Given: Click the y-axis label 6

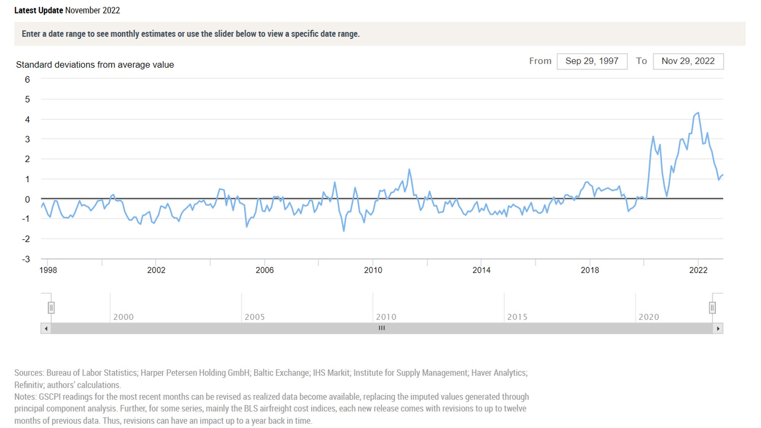Looking at the screenshot, I should [27, 80].
